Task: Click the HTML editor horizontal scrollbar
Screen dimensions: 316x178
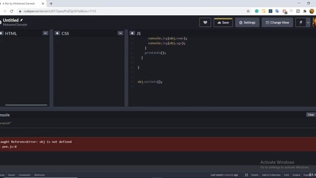Action: coord(26,105)
